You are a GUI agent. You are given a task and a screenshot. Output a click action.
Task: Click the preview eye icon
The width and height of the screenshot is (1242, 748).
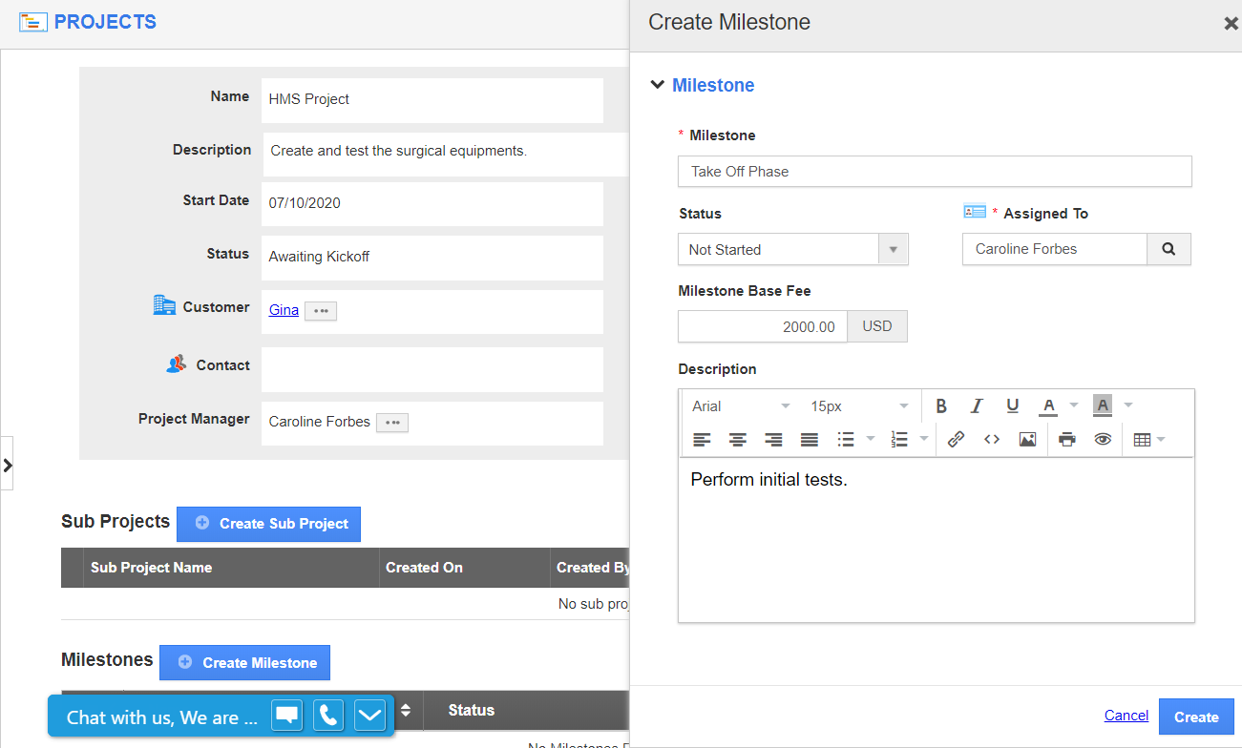click(1103, 440)
